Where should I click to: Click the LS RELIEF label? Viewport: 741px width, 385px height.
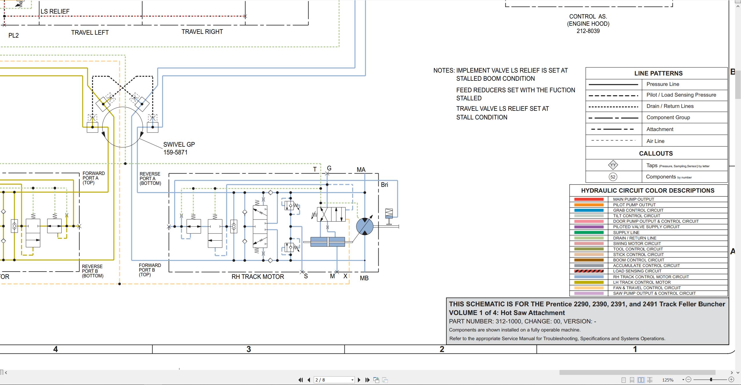click(55, 11)
